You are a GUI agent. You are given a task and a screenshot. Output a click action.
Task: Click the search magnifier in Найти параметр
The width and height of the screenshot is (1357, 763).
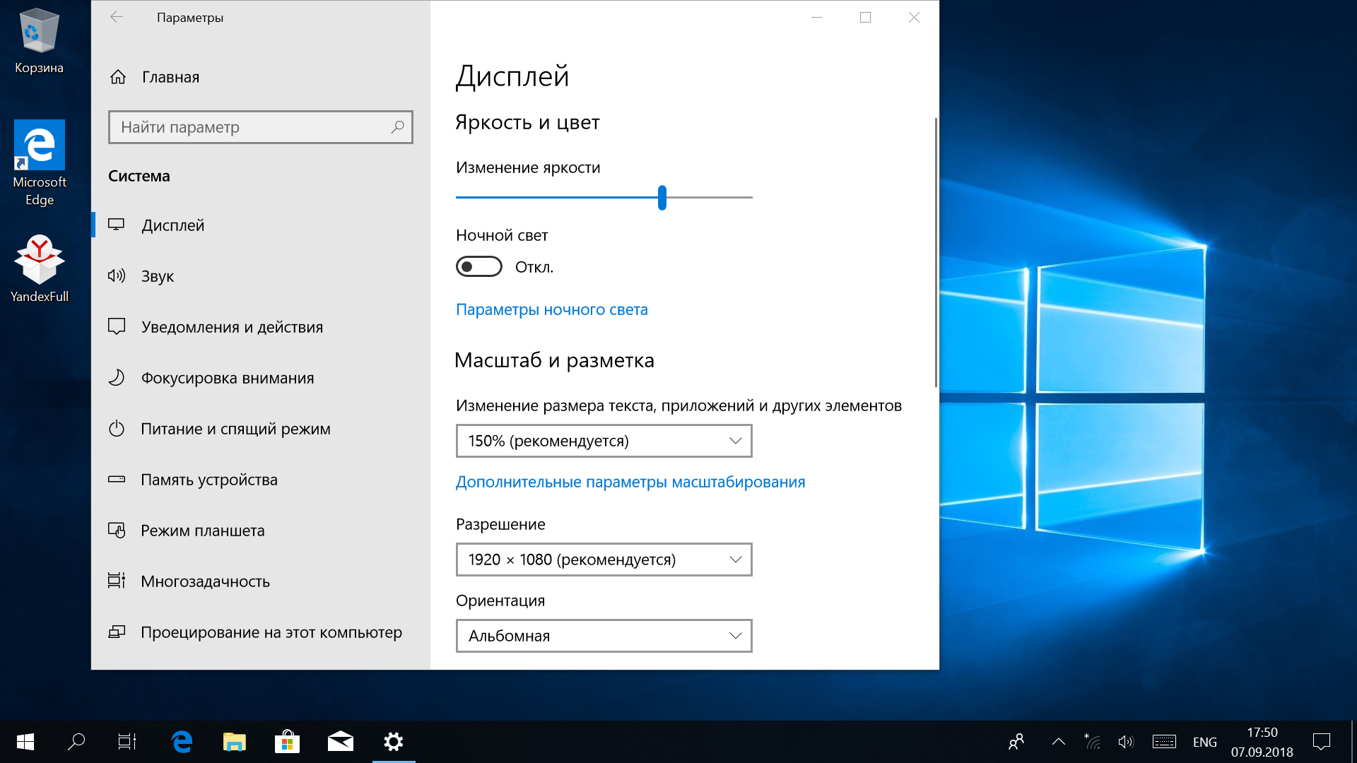(397, 127)
